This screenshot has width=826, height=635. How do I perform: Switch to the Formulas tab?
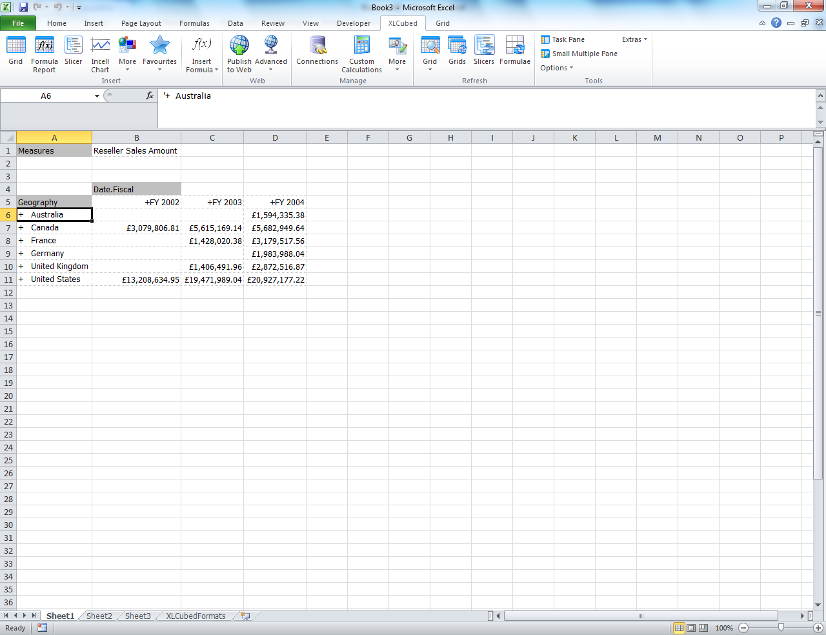click(x=194, y=23)
